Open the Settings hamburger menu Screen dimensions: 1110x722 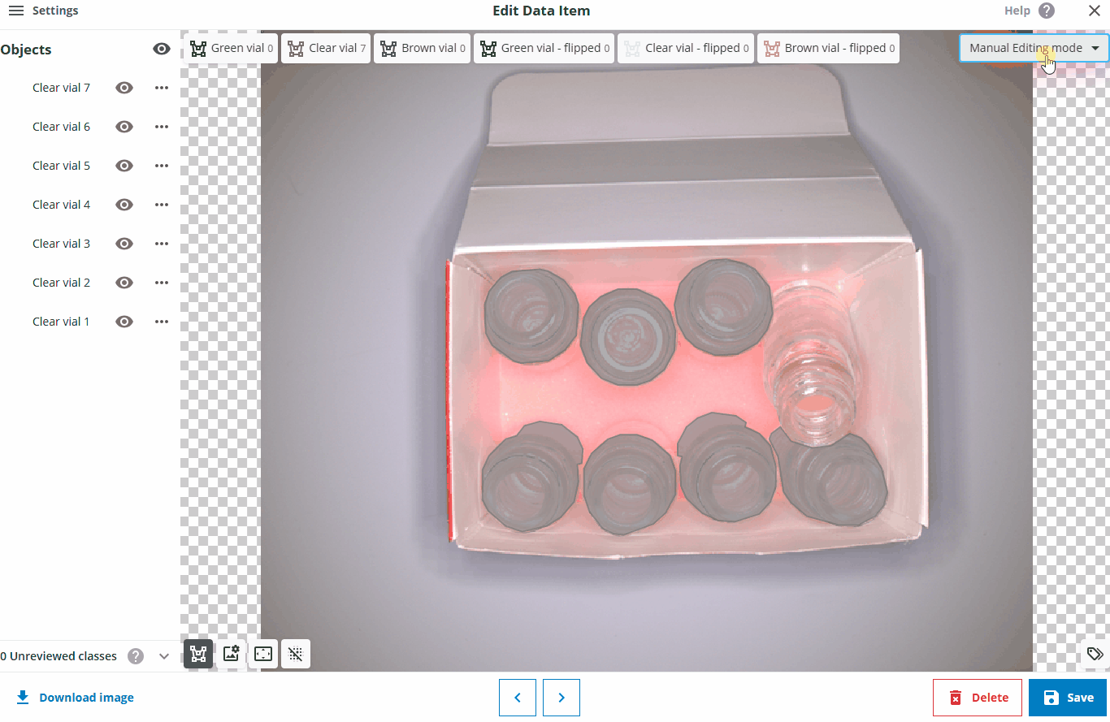[16, 11]
